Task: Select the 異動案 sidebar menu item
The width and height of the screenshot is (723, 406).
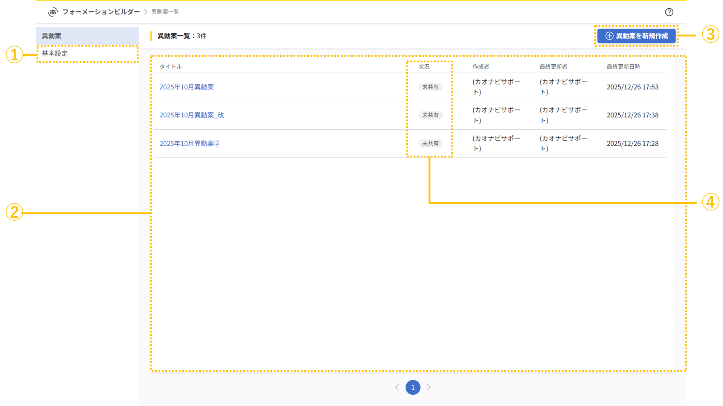Action: click(52, 36)
